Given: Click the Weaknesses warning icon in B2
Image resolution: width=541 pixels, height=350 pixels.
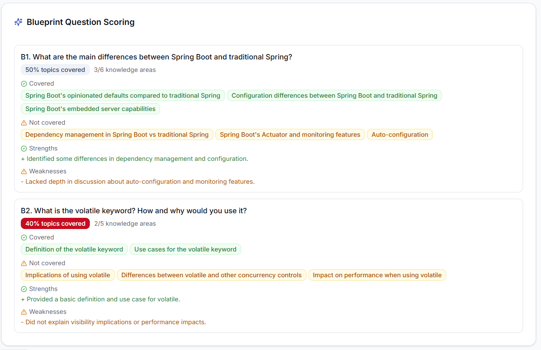Looking at the screenshot, I should pos(24,311).
